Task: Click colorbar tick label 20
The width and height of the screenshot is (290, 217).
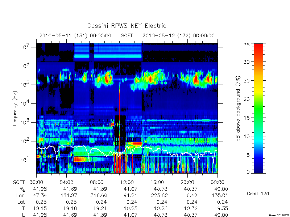Action: click(246, 99)
